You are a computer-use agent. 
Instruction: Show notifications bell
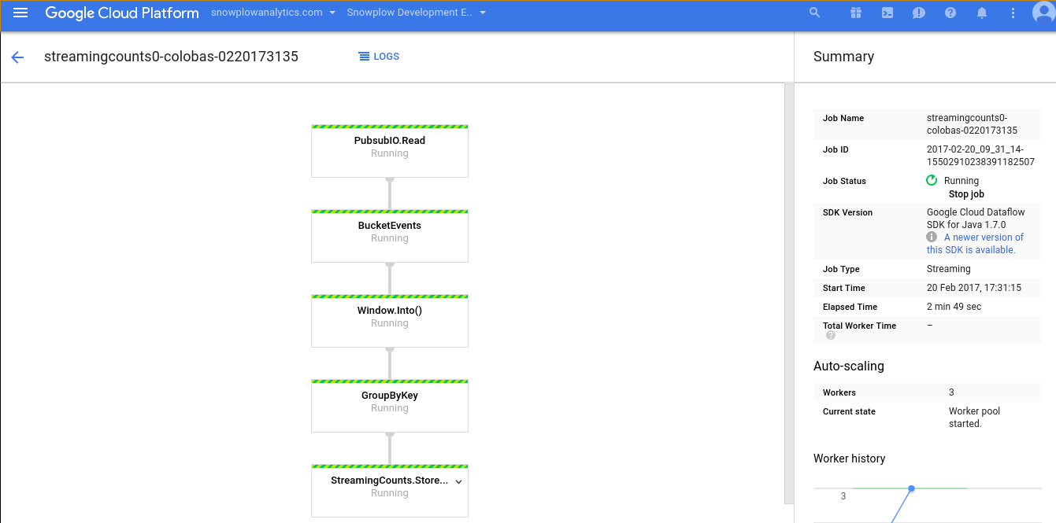[x=982, y=13]
